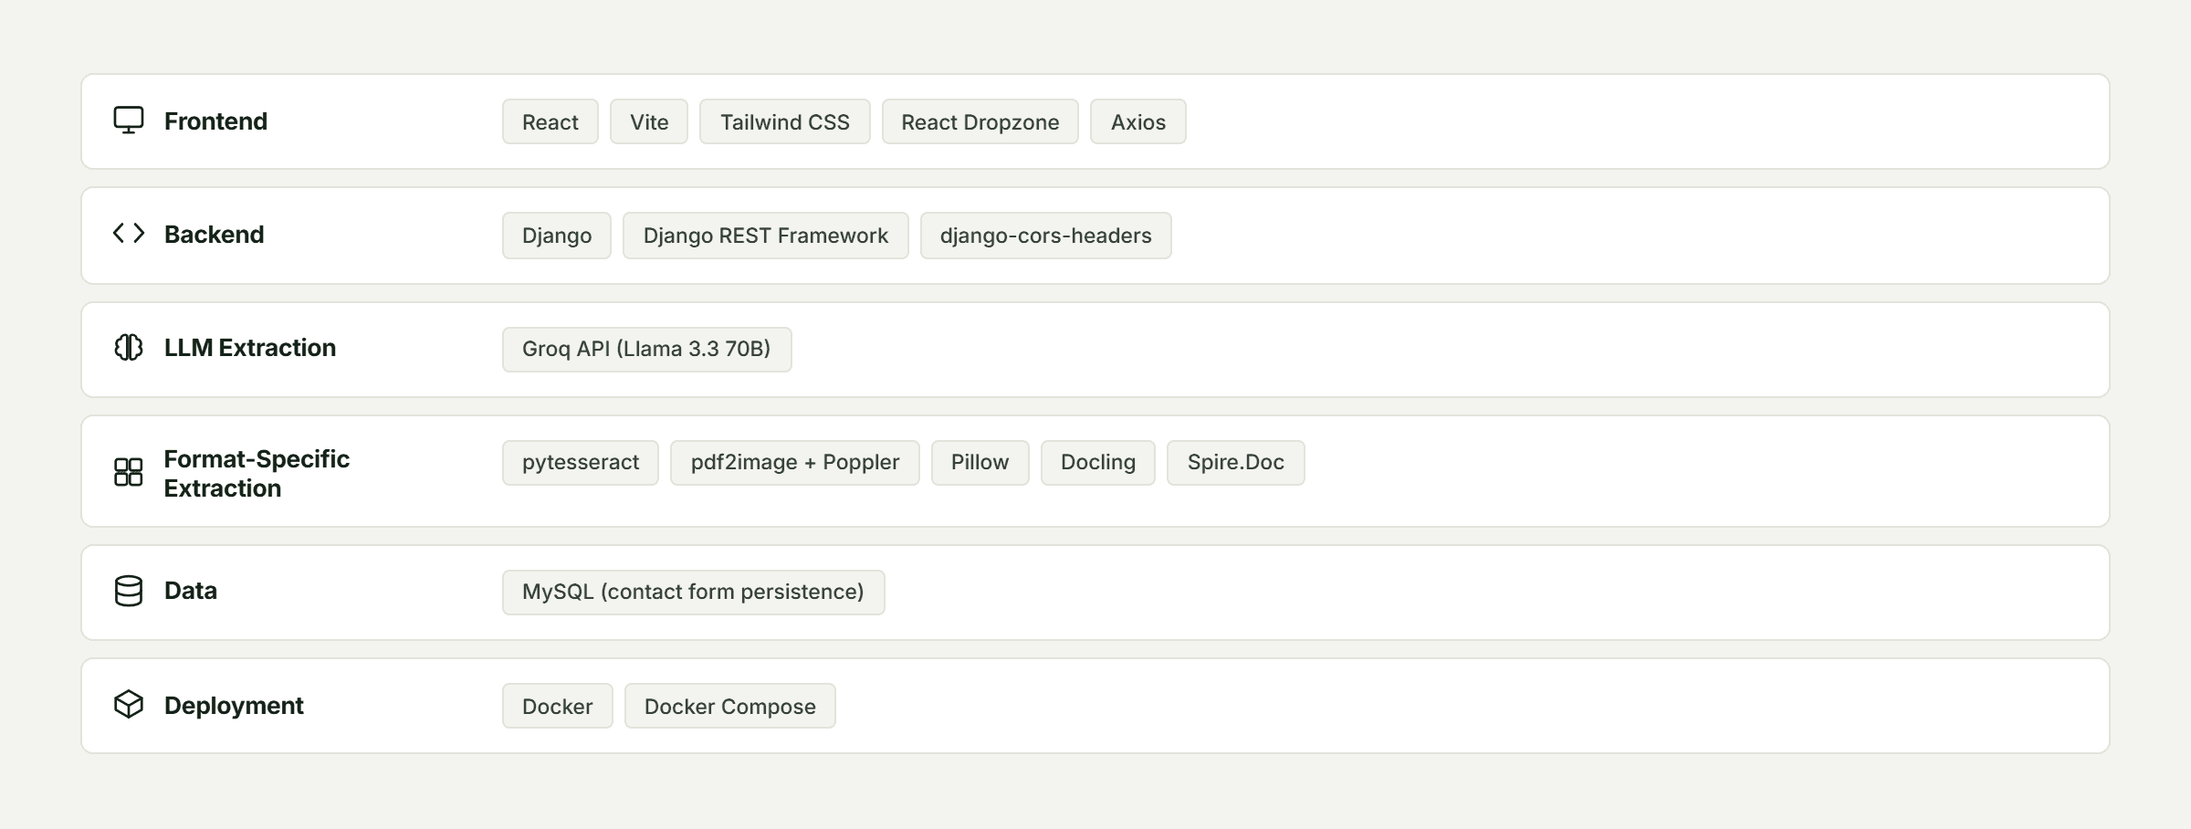Click the Django REST Framework tag
2191x829 pixels.
[x=766, y=236]
